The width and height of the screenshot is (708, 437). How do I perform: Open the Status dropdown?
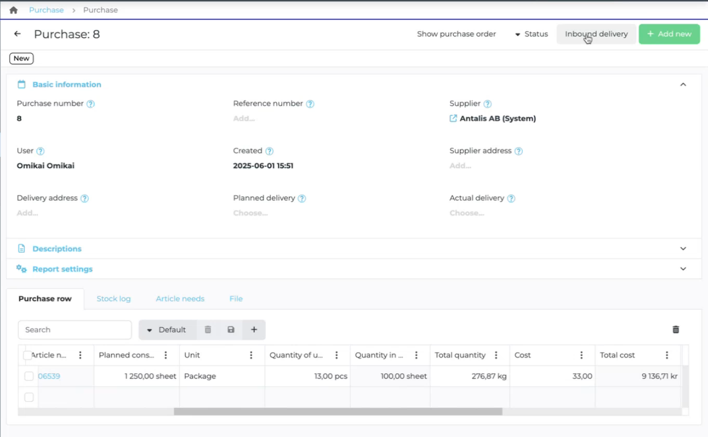click(531, 34)
